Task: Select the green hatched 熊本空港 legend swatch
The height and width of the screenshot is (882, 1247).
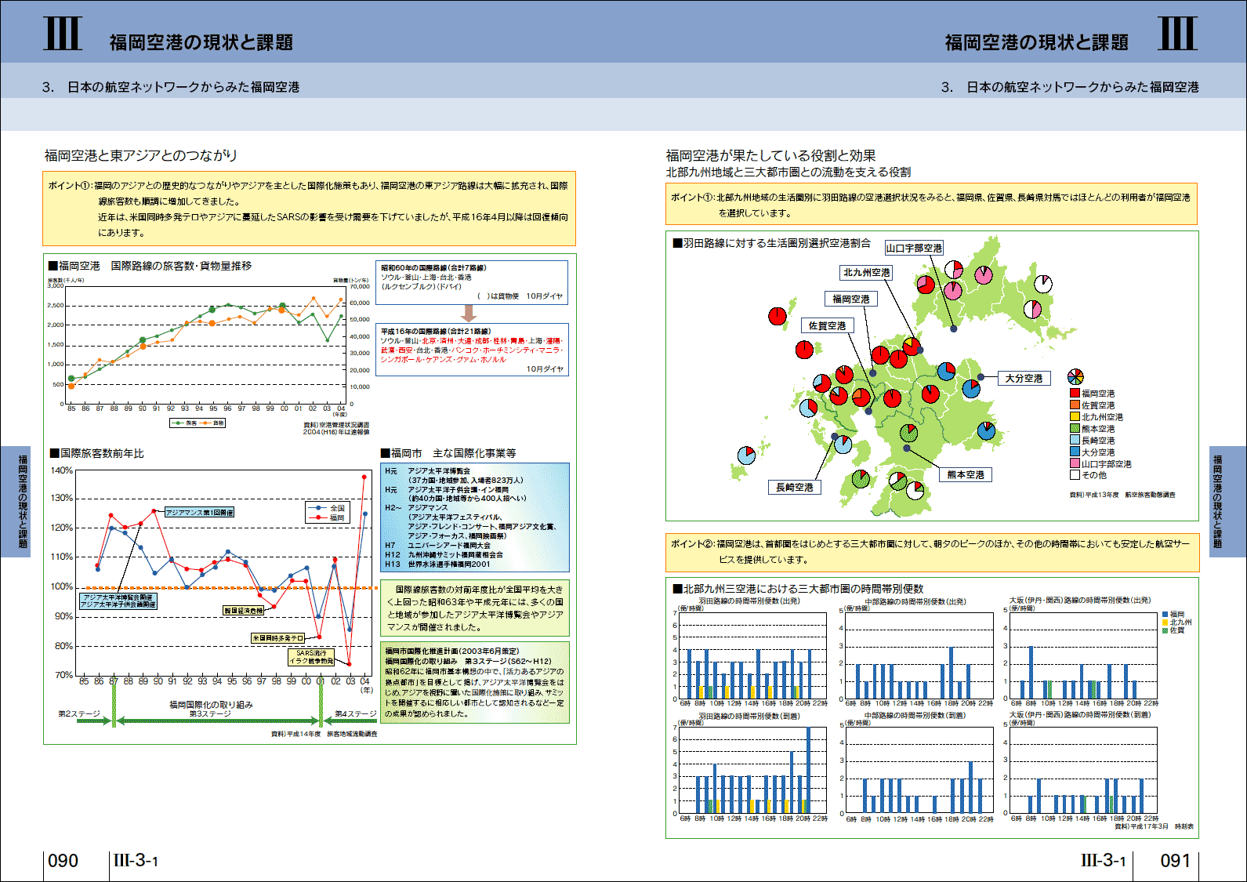Action: pos(1075,429)
